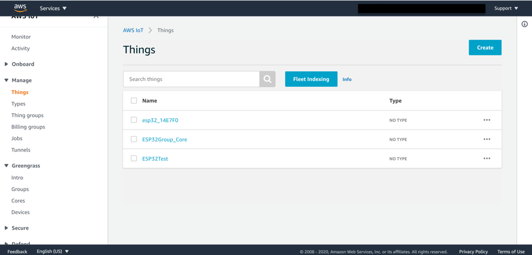This screenshot has height=255, width=532.
Task: Click the search magnifier icon
Action: coord(267,79)
